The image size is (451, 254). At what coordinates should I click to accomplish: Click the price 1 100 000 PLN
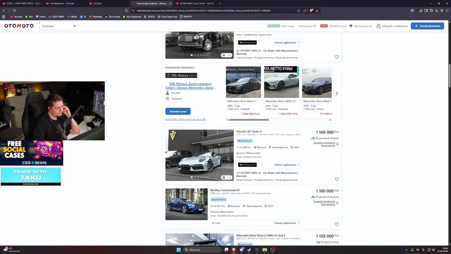[x=327, y=191]
